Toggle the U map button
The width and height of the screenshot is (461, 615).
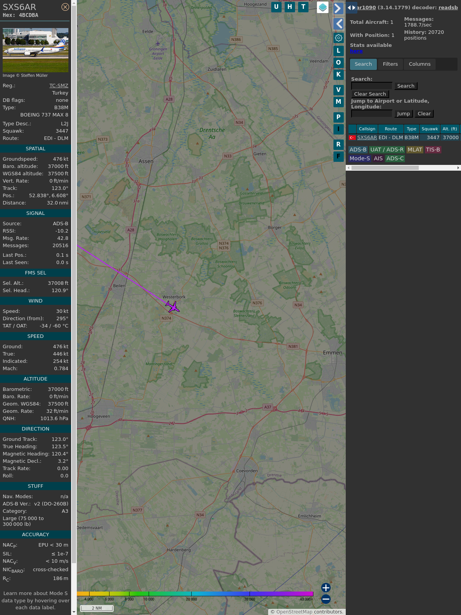click(x=276, y=7)
